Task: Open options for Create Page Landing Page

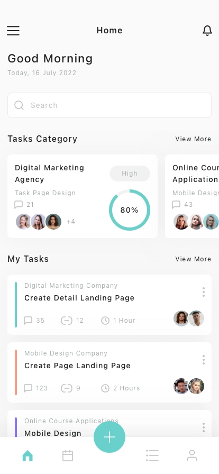Action: click(204, 360)
